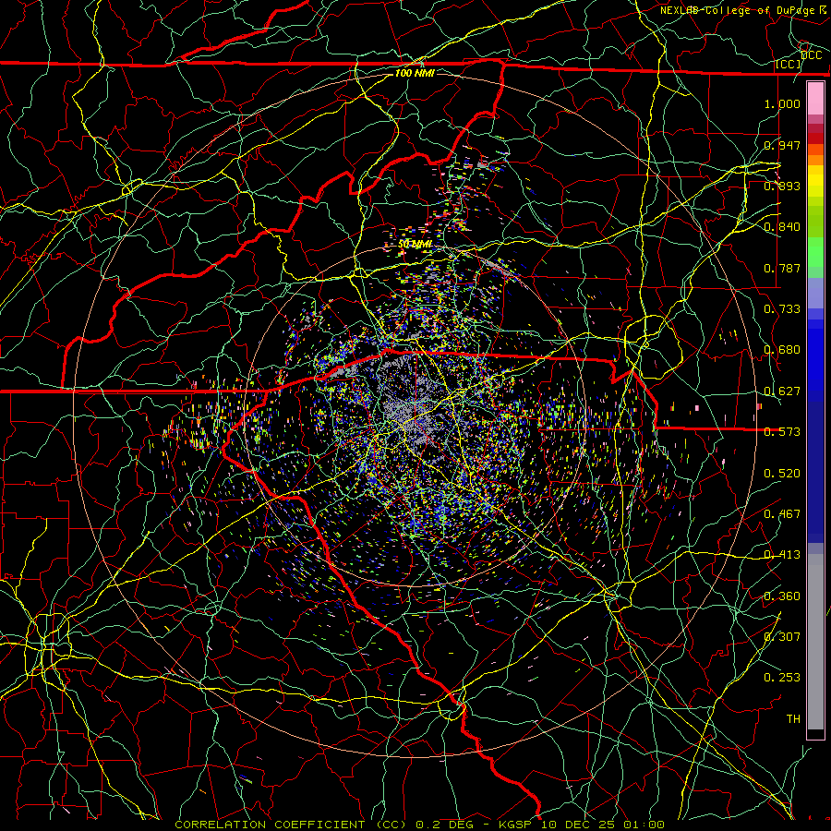Click the DCC label above the legend
This screenshot has height=831, width=831.
coord(812,55)
